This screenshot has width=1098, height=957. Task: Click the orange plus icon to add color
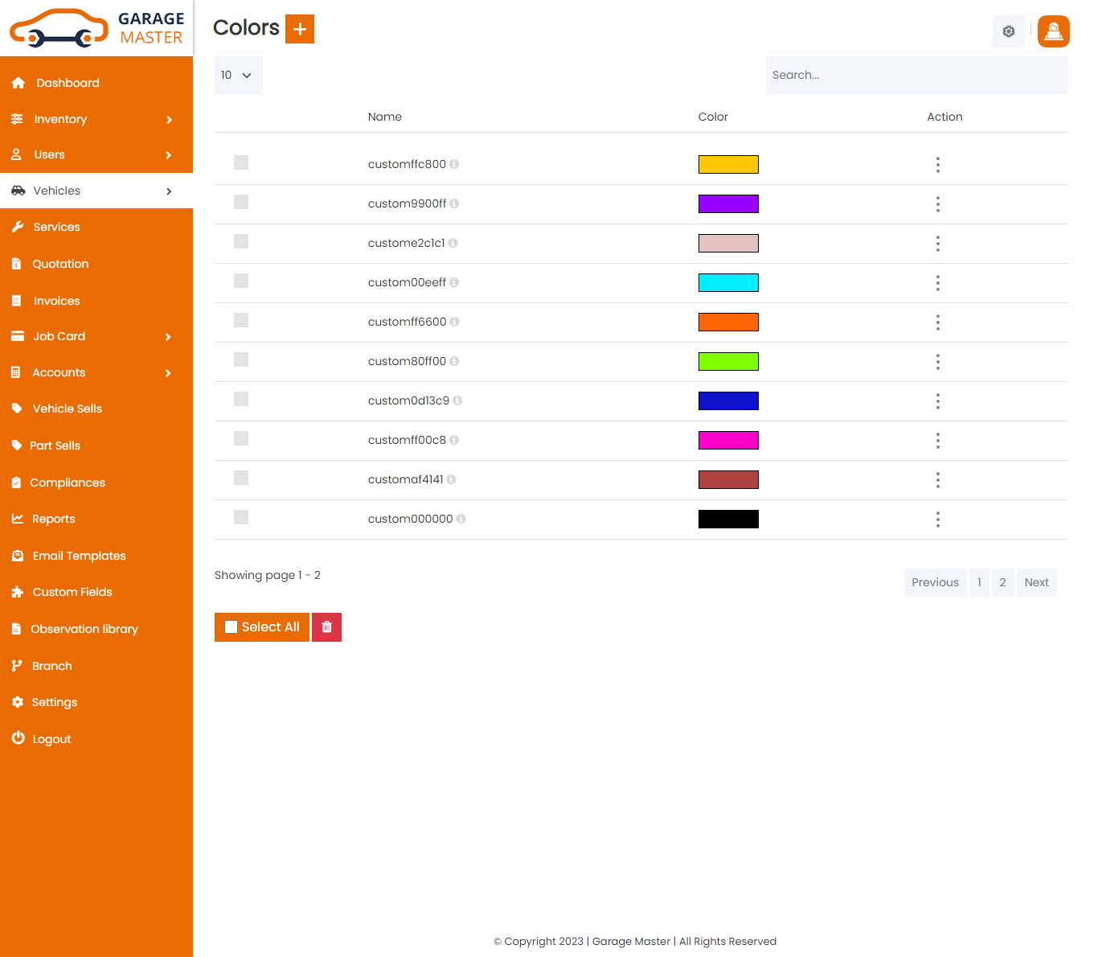click(300, 29)
